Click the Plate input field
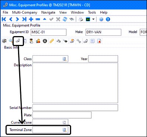 [x=62, y=115]
